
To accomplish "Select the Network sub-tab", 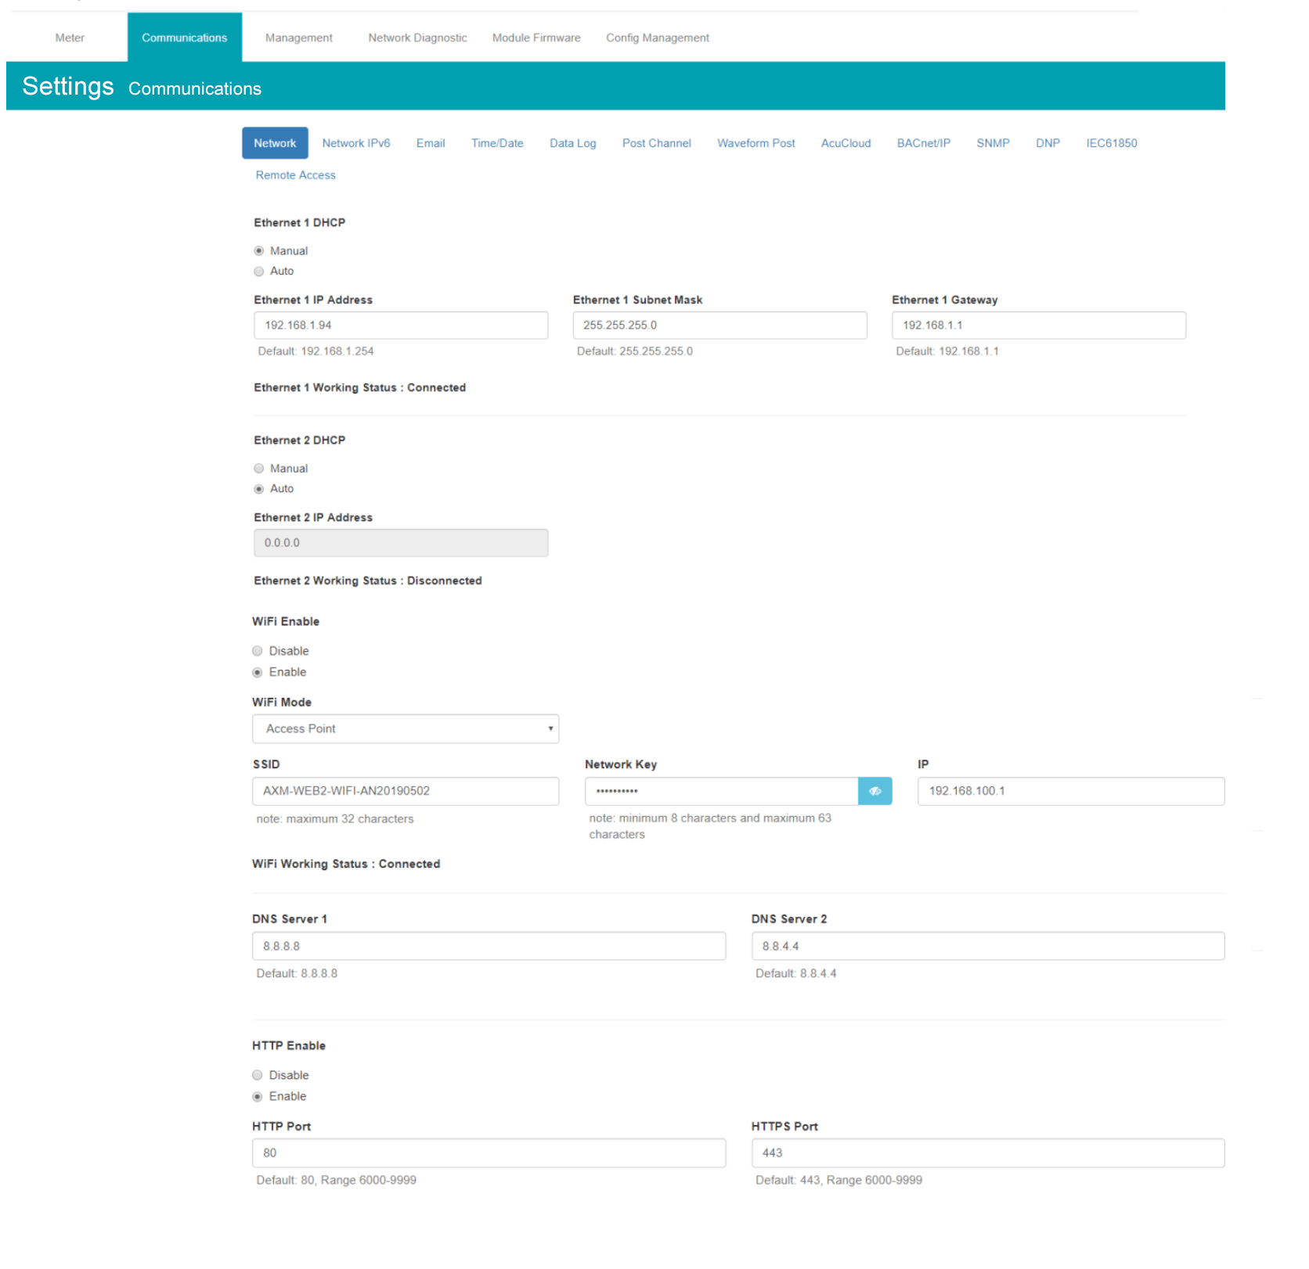I will click(x=275, y=143).
